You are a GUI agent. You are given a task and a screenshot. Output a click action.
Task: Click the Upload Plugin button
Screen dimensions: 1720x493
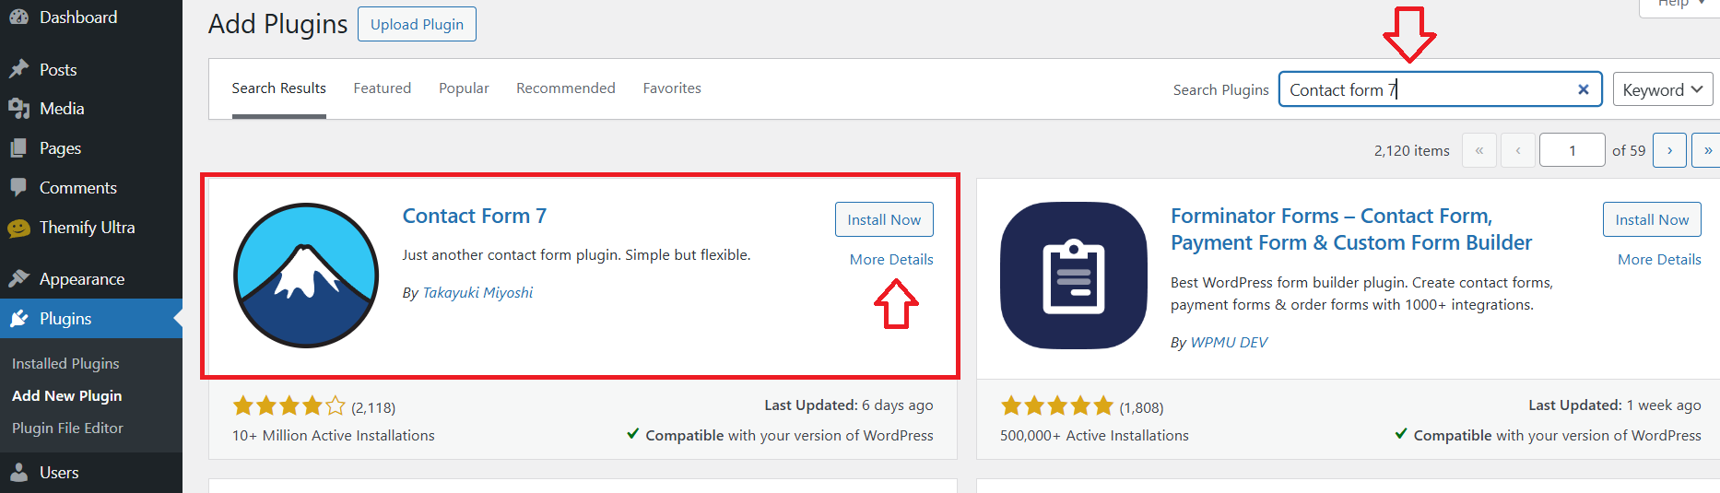pyautogui.click(x=417, y=24)
